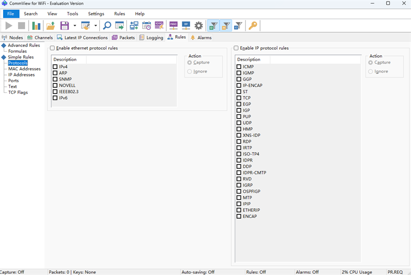411x275 pixels.
Task: Open the Rules menu
Action: [x=120, y=14]
